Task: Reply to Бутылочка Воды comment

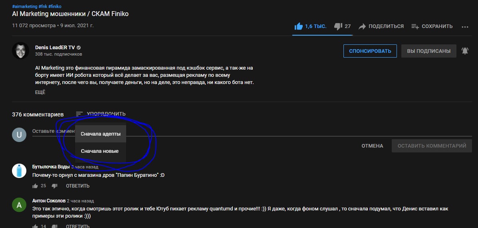Action: click(78, 186)
